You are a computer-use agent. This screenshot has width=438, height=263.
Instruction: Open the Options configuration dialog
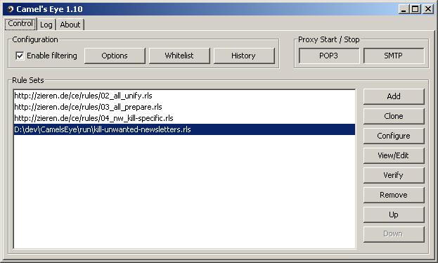point(115,56)
